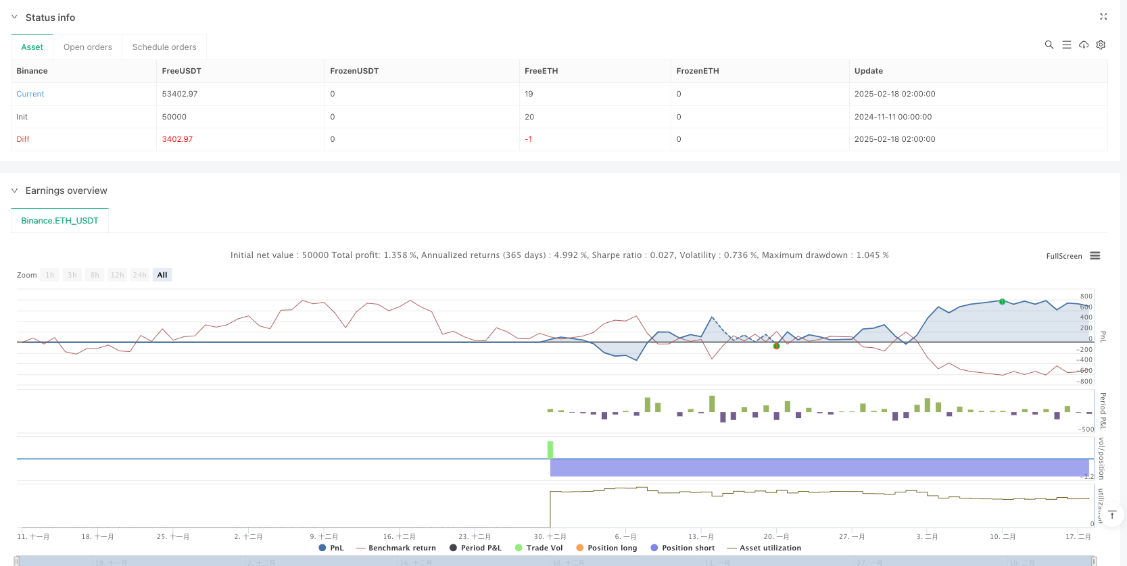Image resolution: width=1127 pixels, height=566 pixels.
Task: Toggle the Position short legend item
Action: pyautogui.click(x=682, y=548)
